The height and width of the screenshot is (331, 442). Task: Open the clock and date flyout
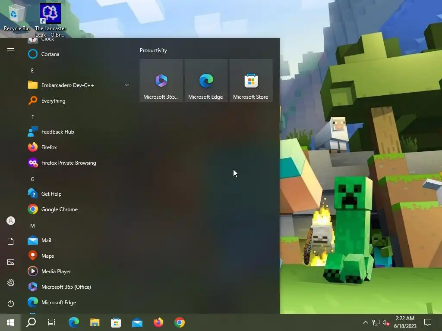(x=405, y=322)
